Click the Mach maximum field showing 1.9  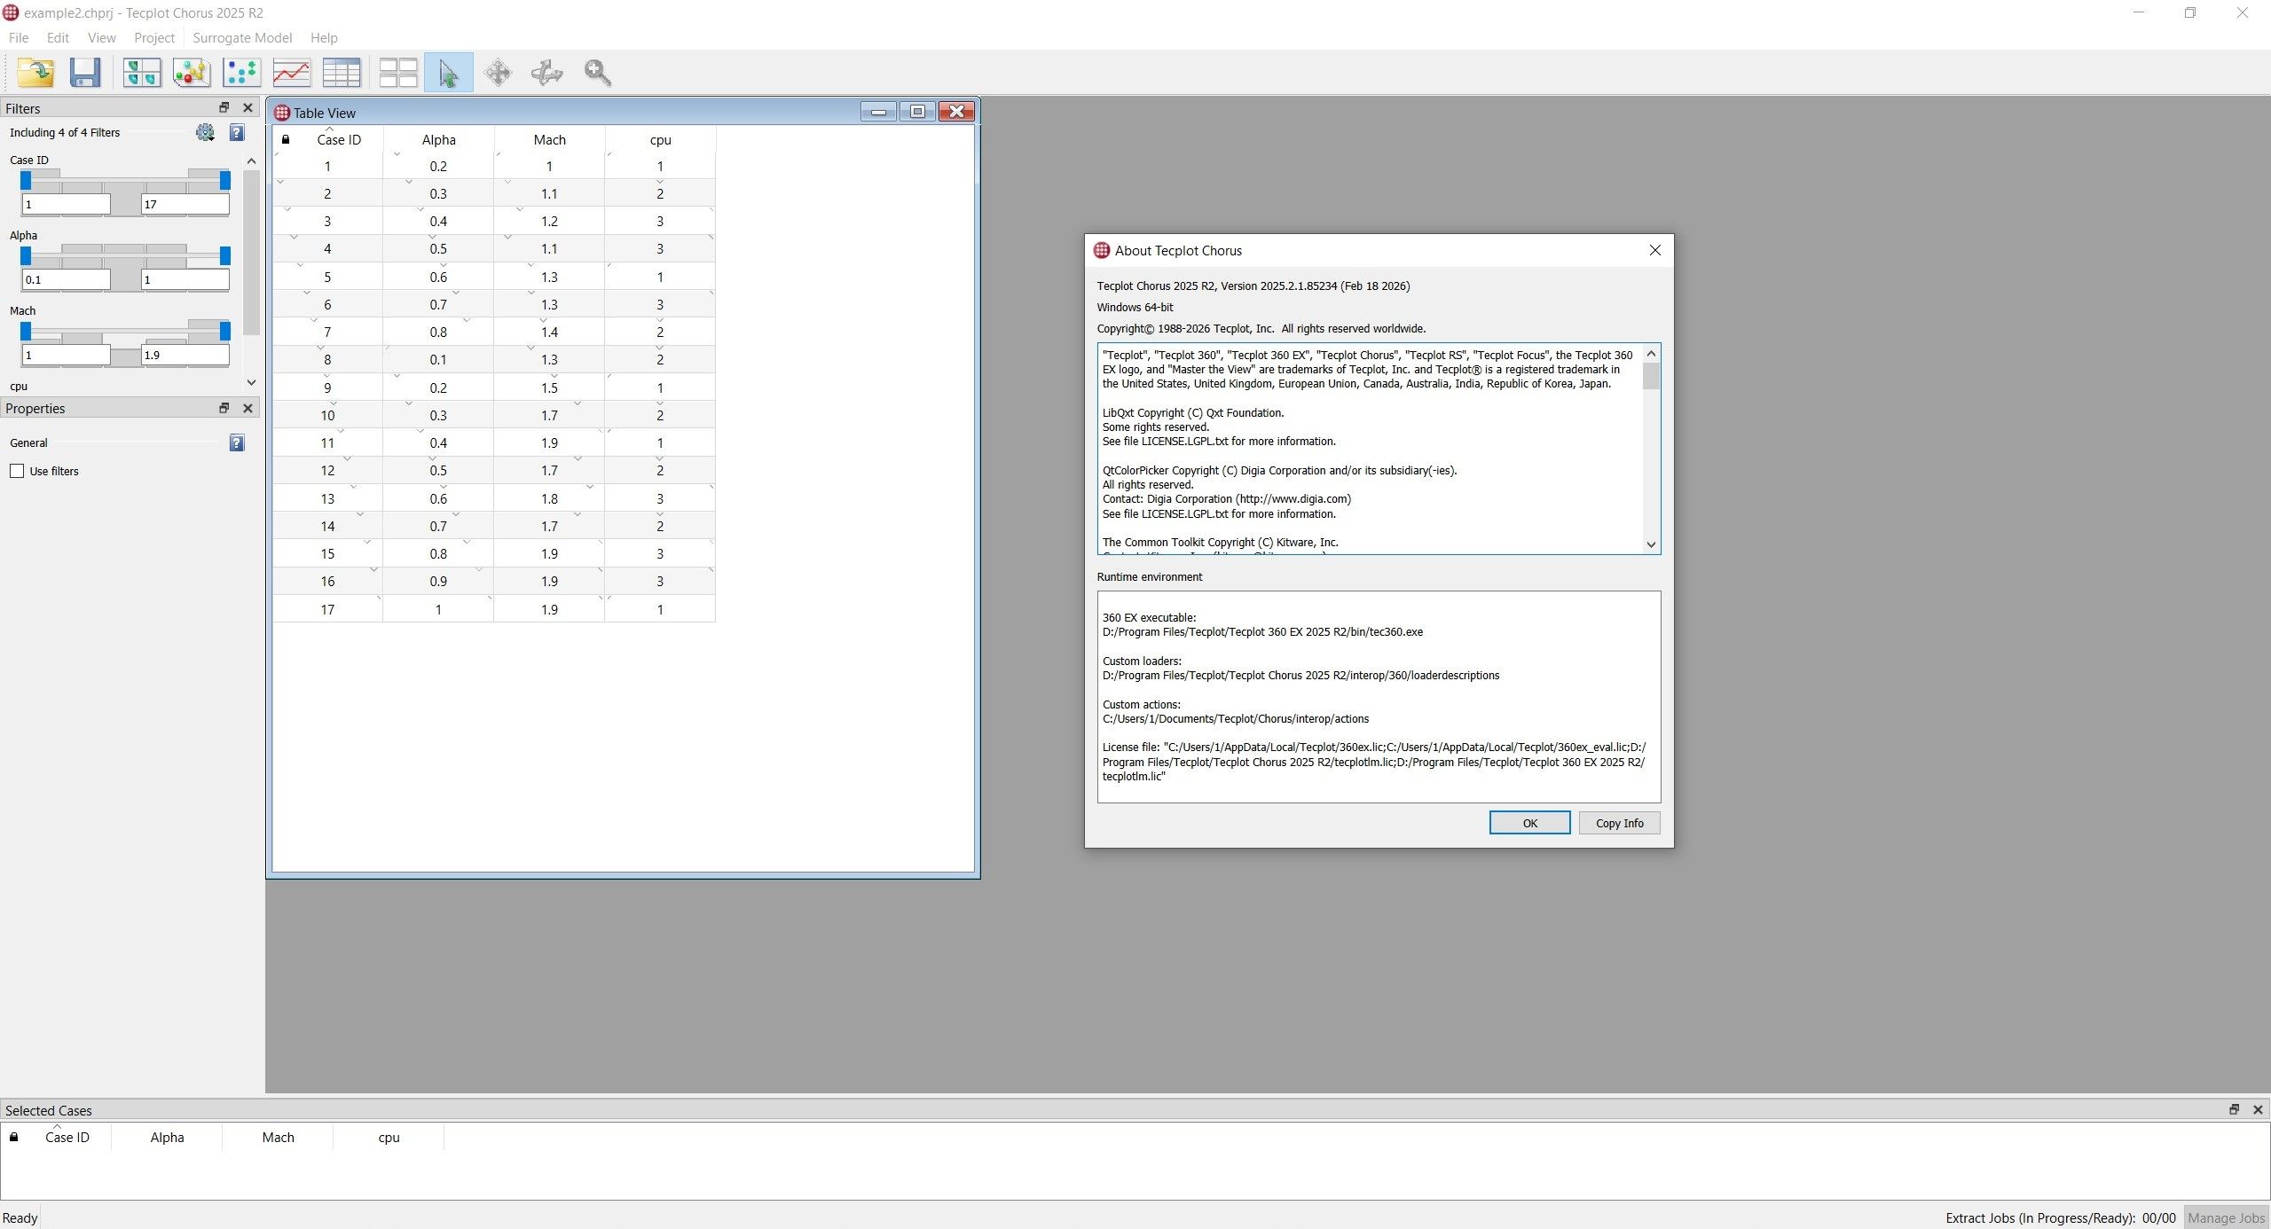185,355
